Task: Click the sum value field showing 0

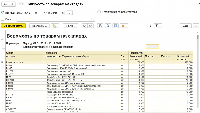Action: [x=141, y=26]
